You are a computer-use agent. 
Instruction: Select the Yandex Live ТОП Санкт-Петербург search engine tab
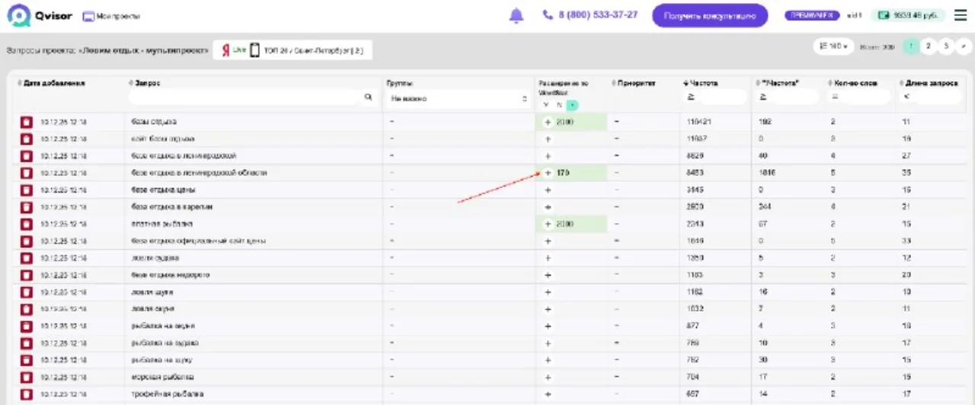pos(292,50)
